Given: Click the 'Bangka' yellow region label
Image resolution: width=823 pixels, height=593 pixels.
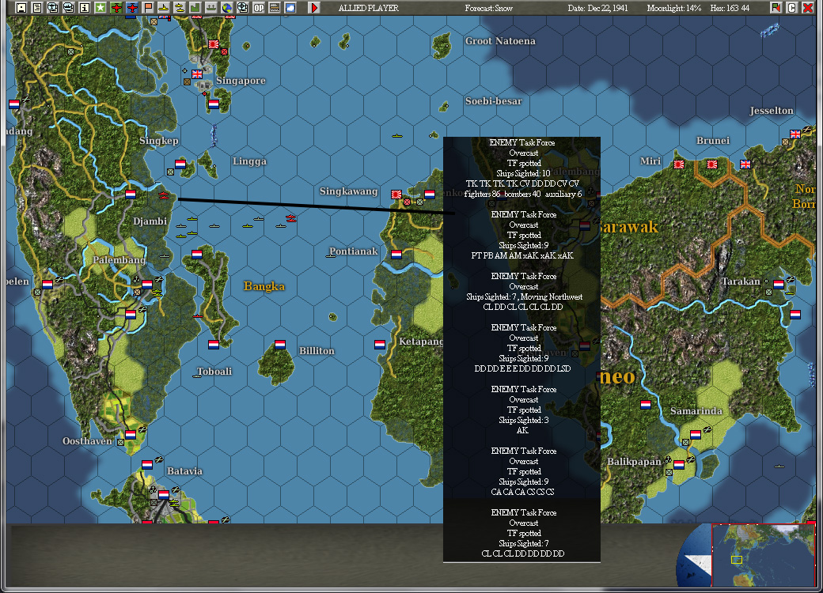Looking at the screenshot, I should click(x=264, y=286).
